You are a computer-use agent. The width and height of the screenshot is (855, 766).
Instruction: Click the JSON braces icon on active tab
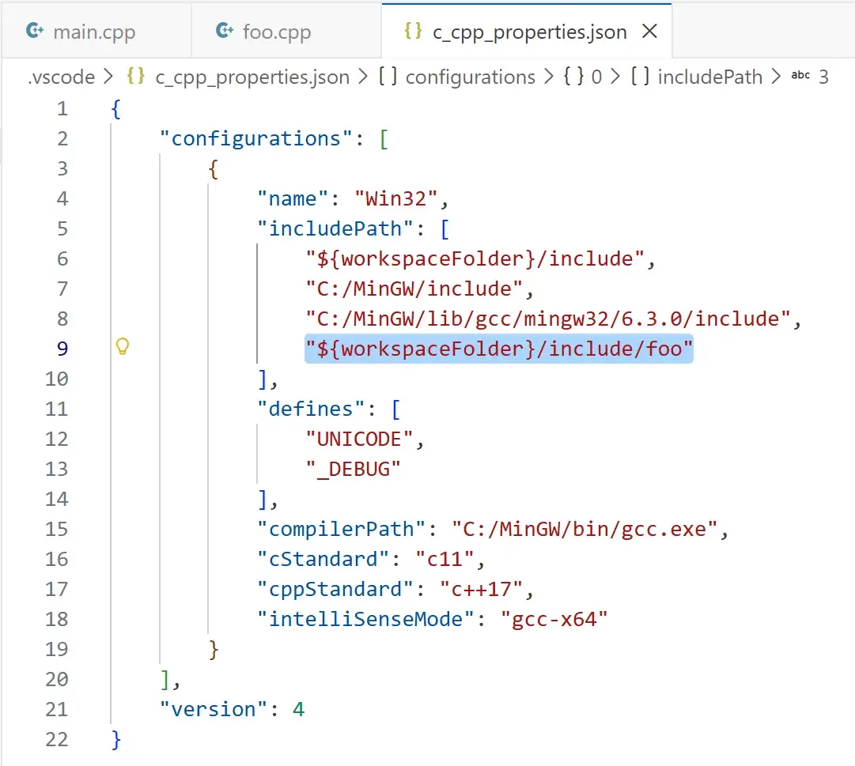point(412,30)
